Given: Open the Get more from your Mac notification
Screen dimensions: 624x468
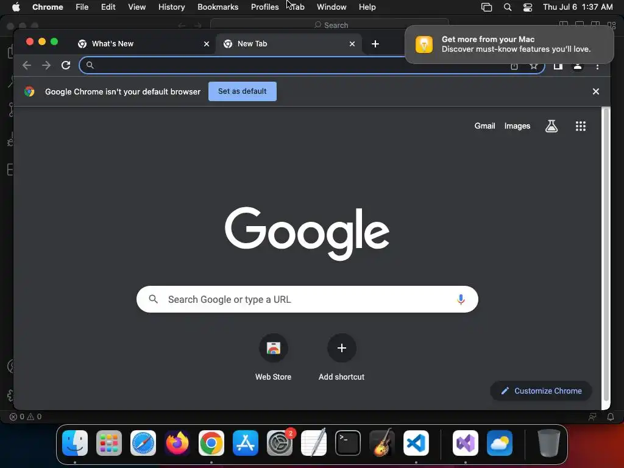Looking at the screenshot, I should coord(509,44).
